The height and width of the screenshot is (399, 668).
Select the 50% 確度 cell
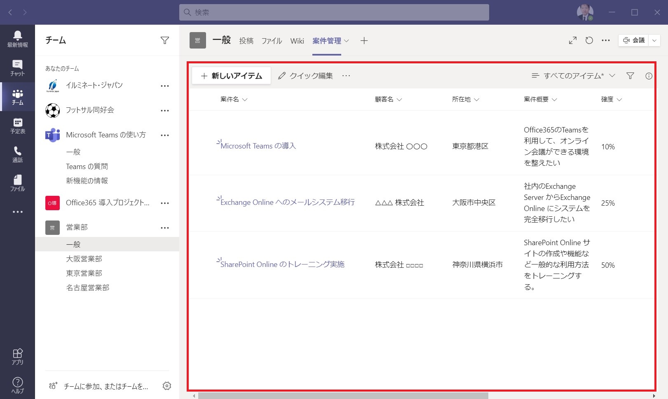608,265
